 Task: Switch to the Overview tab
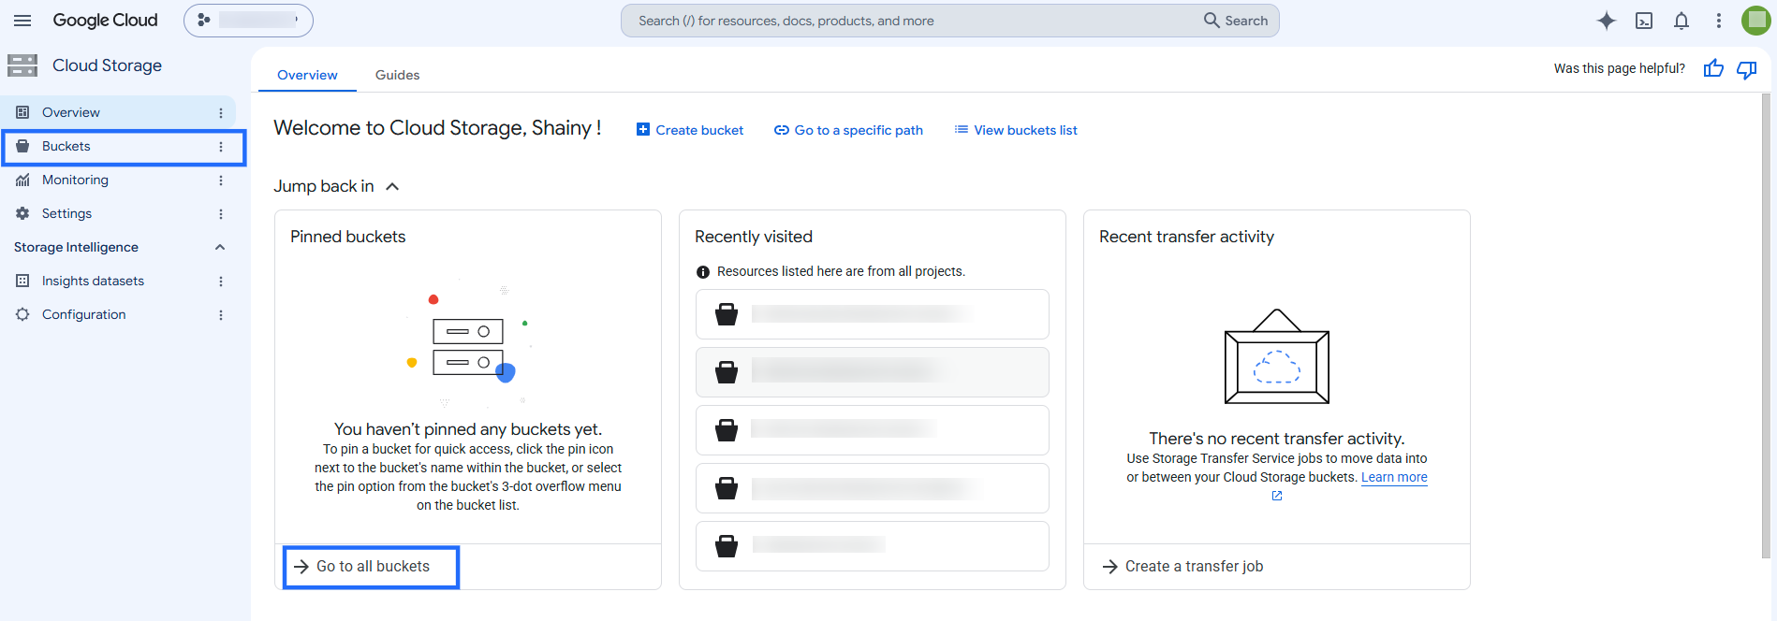click(x=307, y=75)
